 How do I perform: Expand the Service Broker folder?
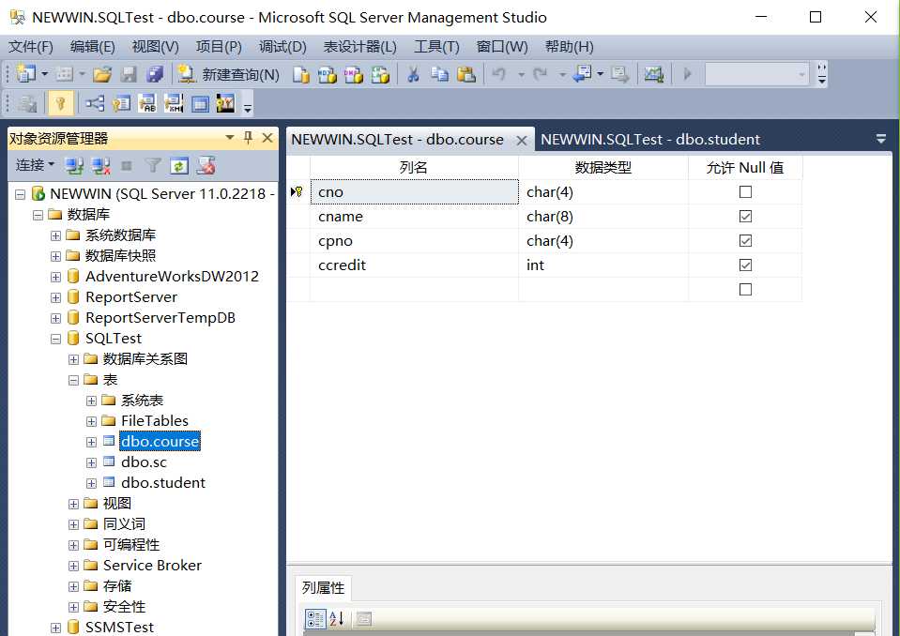73,566
